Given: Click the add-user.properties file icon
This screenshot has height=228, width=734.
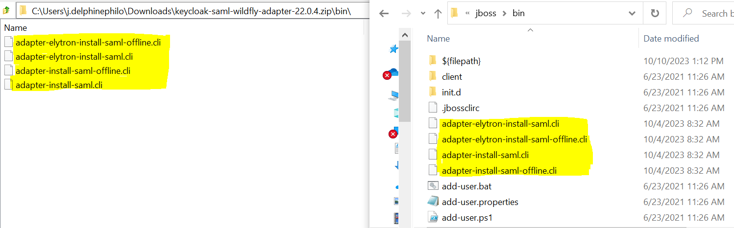Looking at the screenshot, I should point(433,202).
